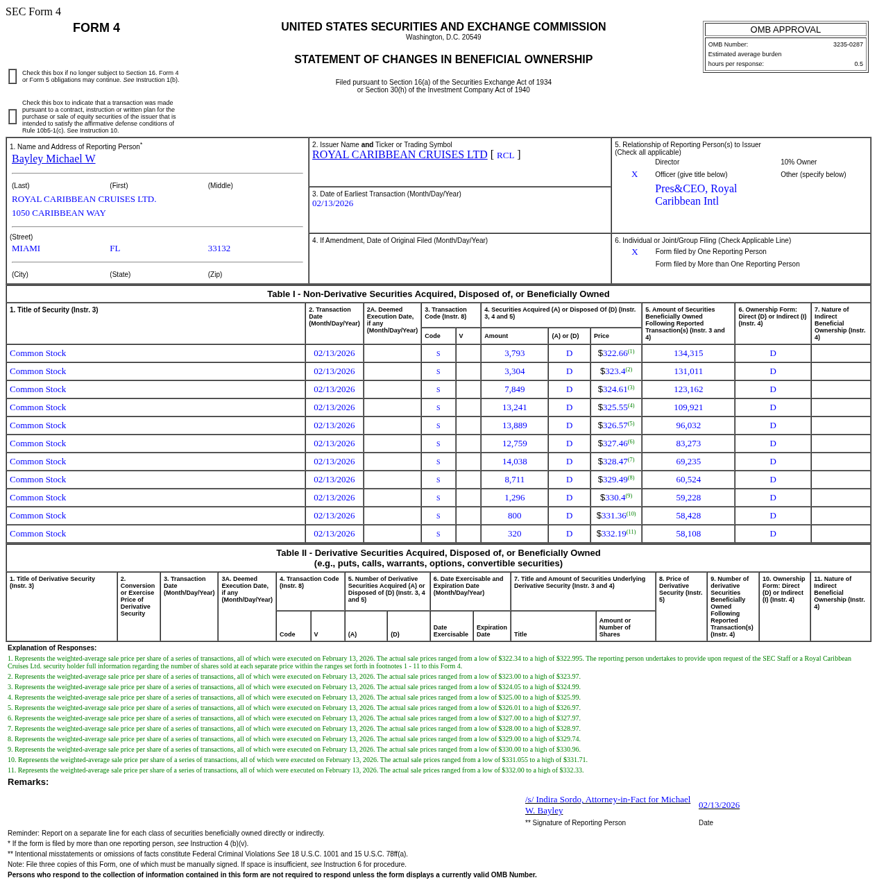Click the ROYAL CARIBBEAN CRUISES LTD. address line

84,199
